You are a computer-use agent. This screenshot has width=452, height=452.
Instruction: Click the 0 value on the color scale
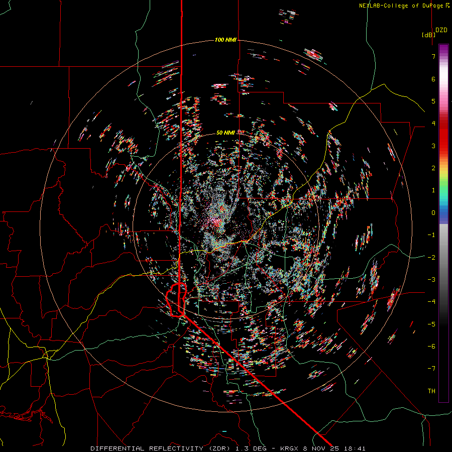(433, 213)
